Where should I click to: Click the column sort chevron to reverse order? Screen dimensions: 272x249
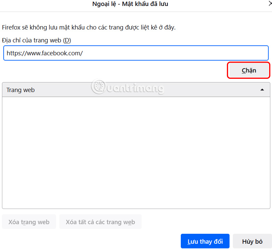pos(262,89)
